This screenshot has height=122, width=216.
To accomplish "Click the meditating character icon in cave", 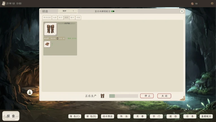I will point(30,92).
